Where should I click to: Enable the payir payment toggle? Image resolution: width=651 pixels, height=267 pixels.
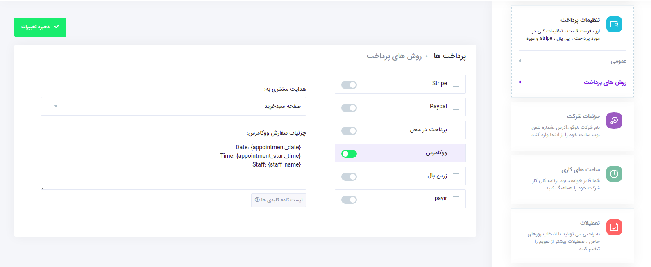(349, 199)
